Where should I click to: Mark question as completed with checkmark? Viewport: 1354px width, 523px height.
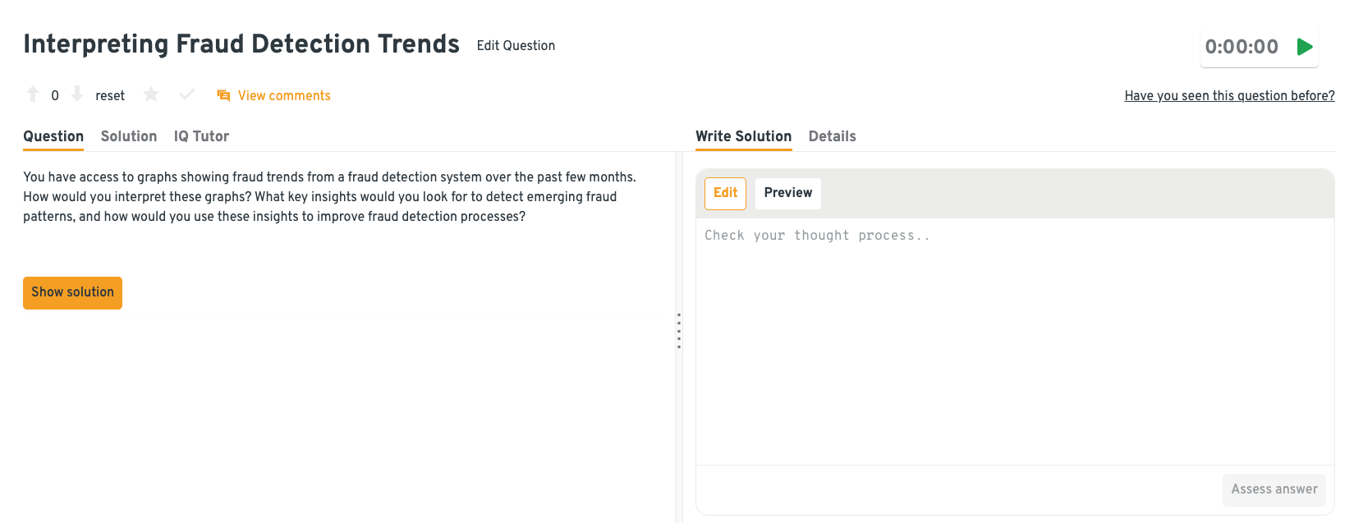coord(187,94)
